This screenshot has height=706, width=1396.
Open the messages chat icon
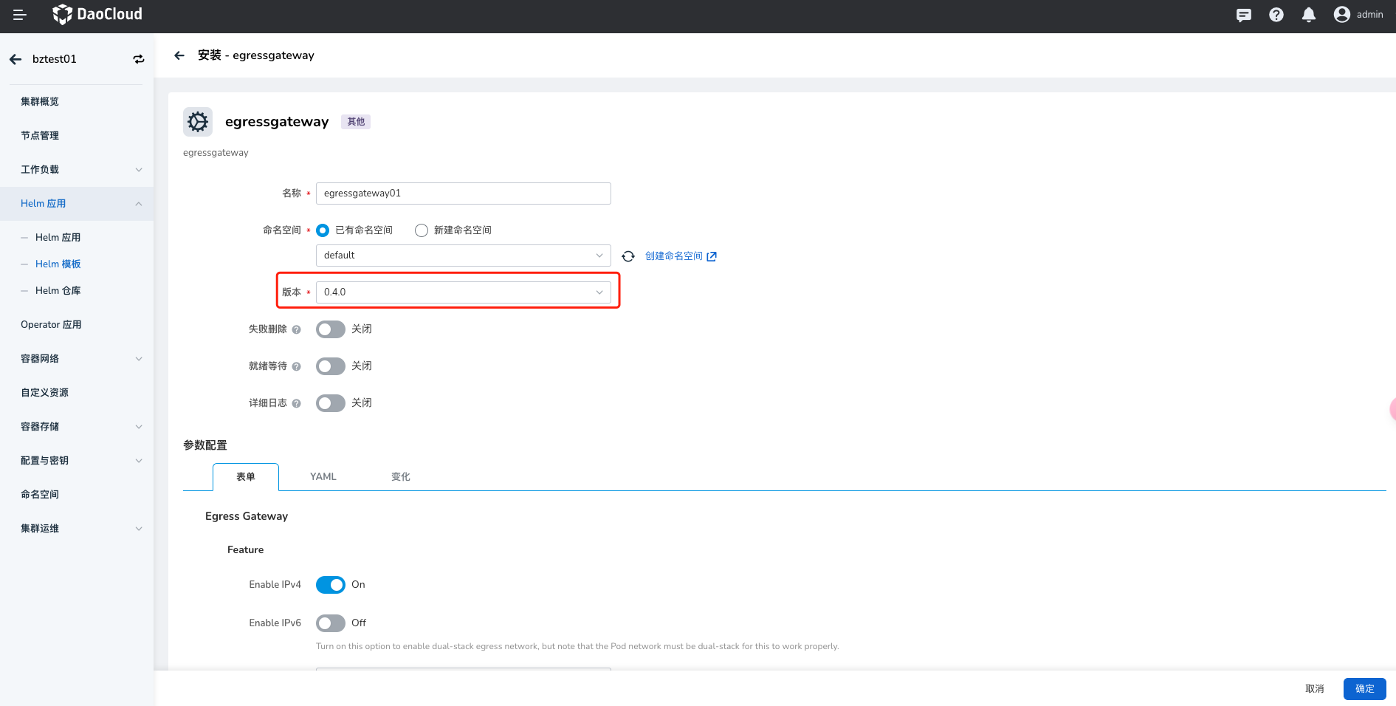point(1244,15)
